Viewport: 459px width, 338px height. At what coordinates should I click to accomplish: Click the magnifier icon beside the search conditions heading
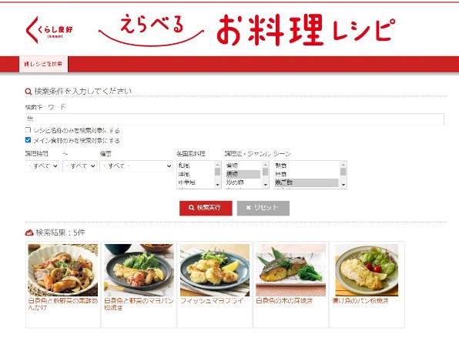point(28,92)
